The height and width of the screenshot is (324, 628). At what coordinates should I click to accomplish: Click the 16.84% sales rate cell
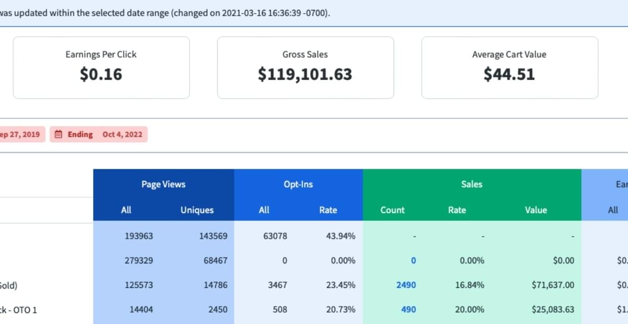tap(469, 285)
